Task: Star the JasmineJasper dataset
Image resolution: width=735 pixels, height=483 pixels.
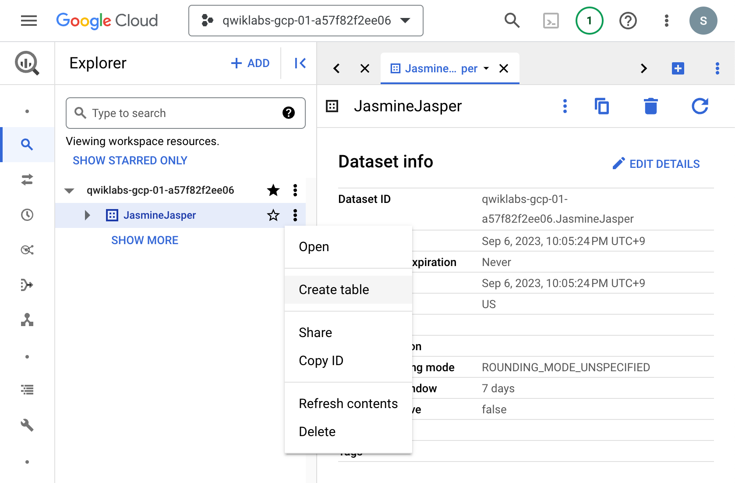Action: [x=273, y=215]
